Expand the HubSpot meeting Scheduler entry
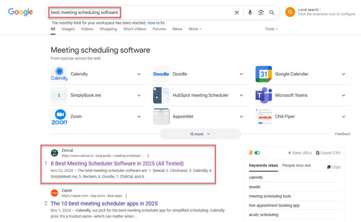Image resolution: width=361 pixels, height=222 pixels. point(241,95)
